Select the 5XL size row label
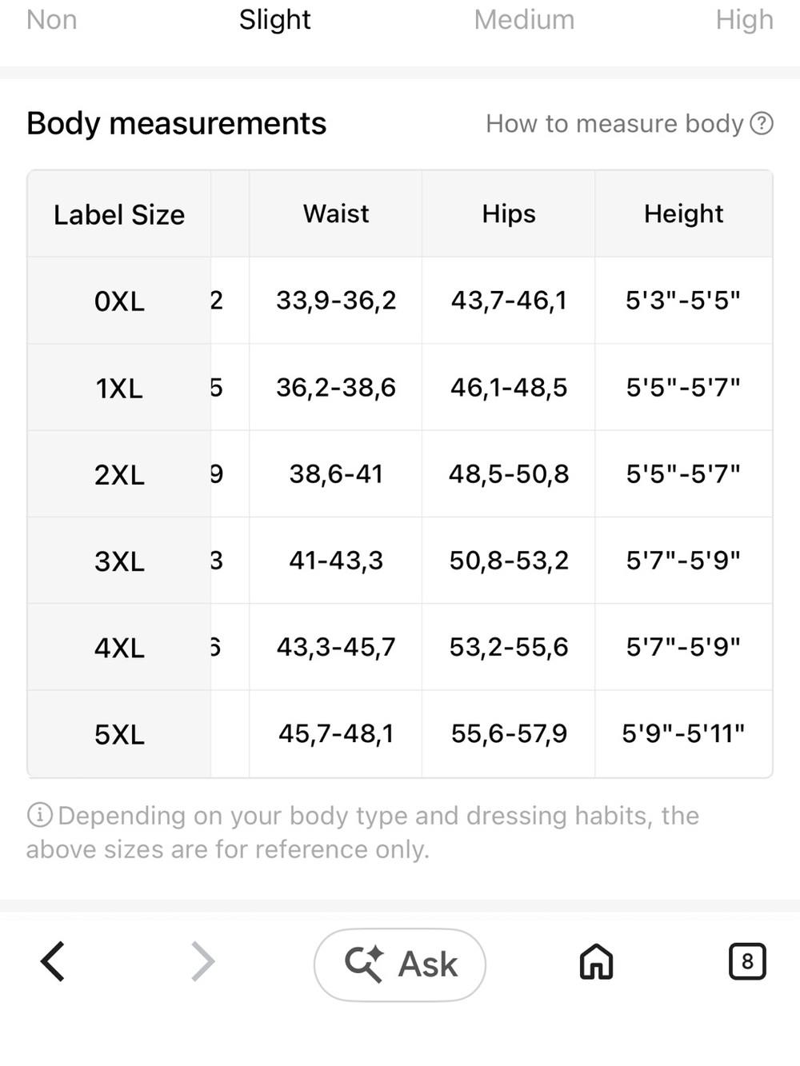 pos(119,734)
